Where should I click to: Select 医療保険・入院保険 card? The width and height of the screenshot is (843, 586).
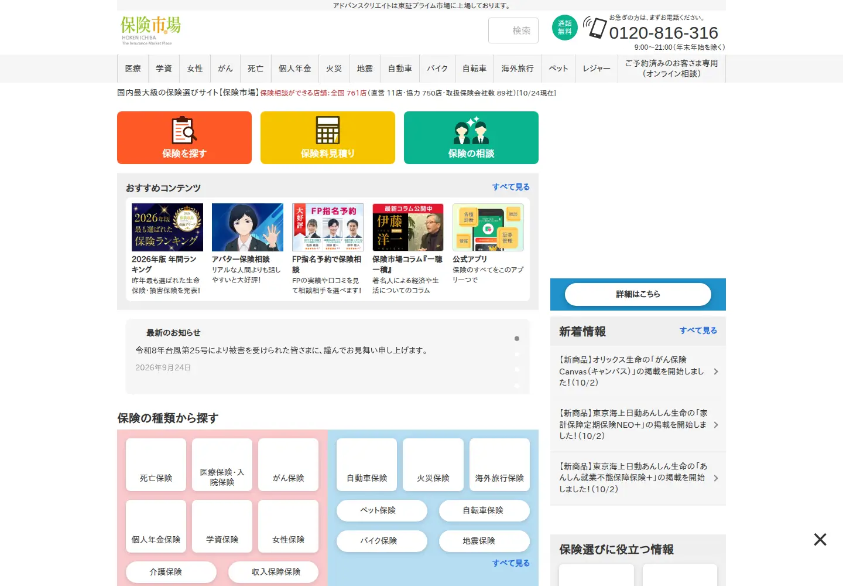pyautogui.click(x=222, y=465)
